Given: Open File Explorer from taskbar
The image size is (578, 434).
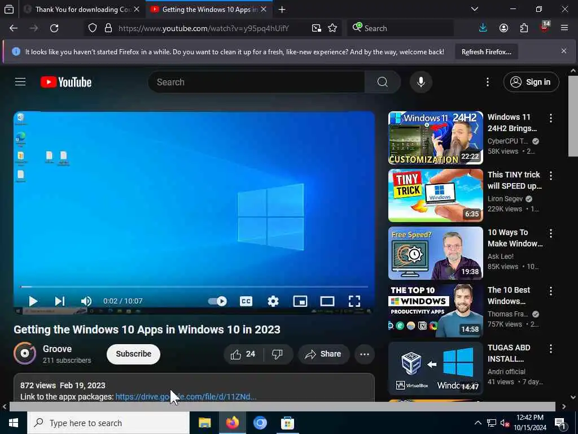Looking at the screenshot, I should (204, 423).
